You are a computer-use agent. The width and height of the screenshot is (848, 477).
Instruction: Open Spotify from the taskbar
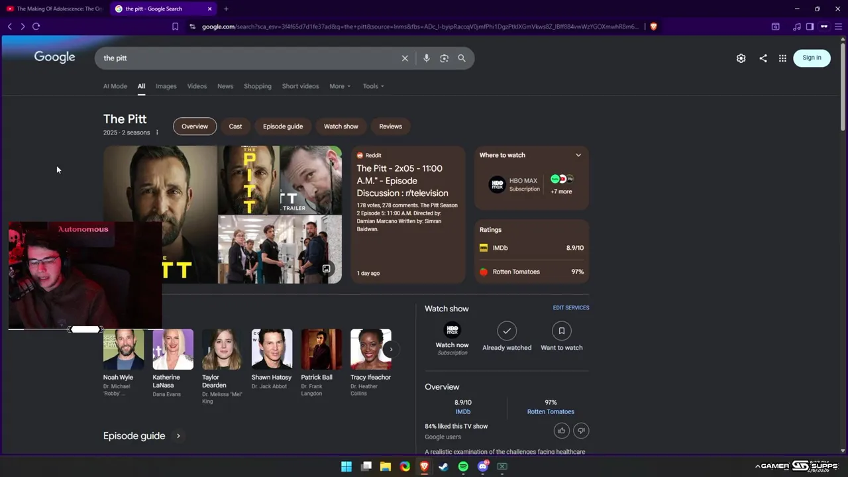point(463,466)
